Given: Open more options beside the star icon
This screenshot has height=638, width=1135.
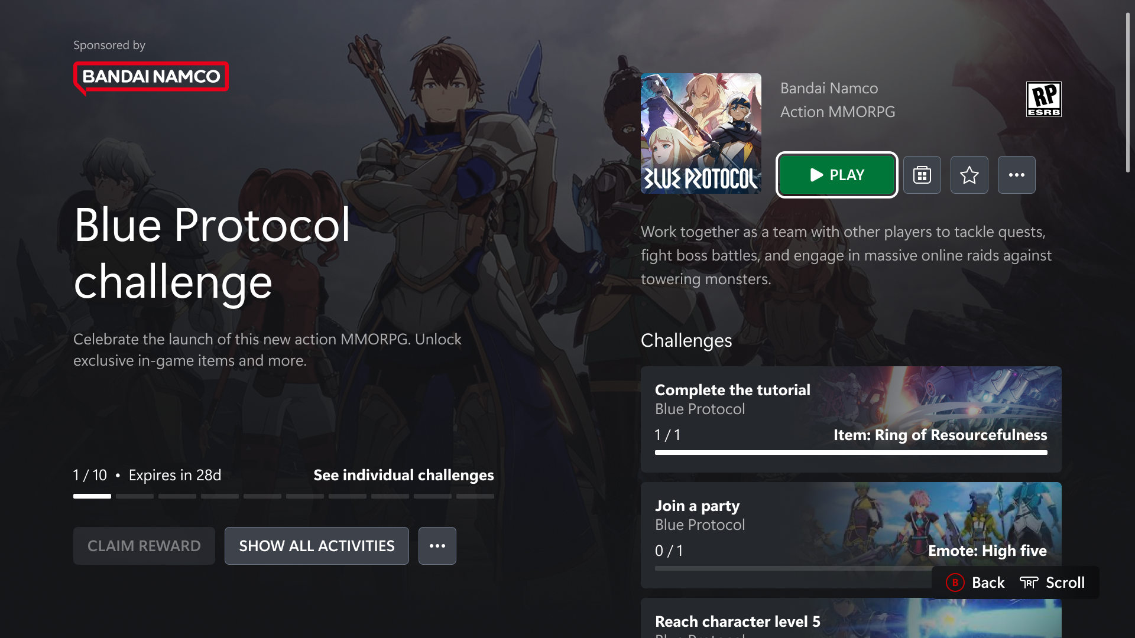Looking at the screenshot, I should [1016, 175].
